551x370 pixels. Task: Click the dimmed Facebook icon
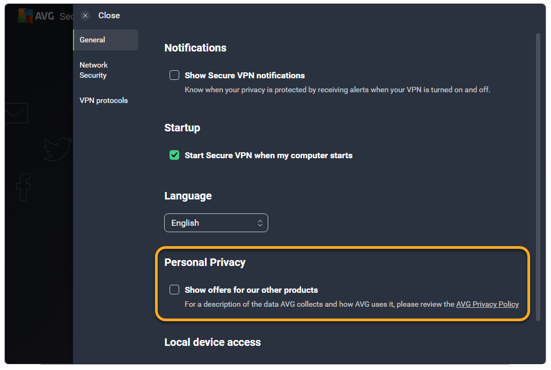click(23, 187)
